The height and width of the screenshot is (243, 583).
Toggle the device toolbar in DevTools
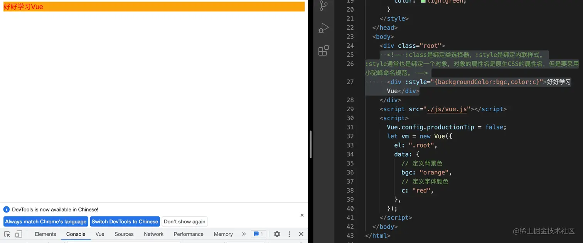click(19, 234)
